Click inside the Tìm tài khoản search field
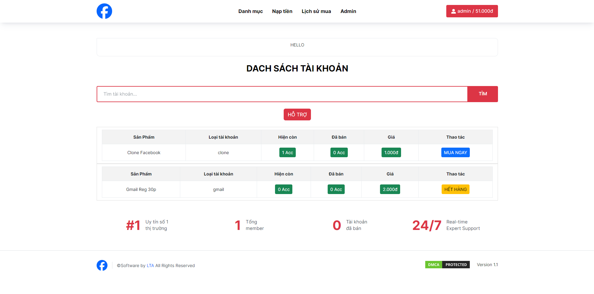 279,94
